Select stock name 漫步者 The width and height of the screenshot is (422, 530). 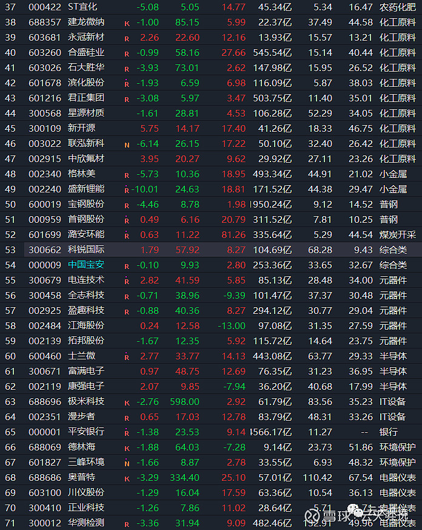coord(82,416)
